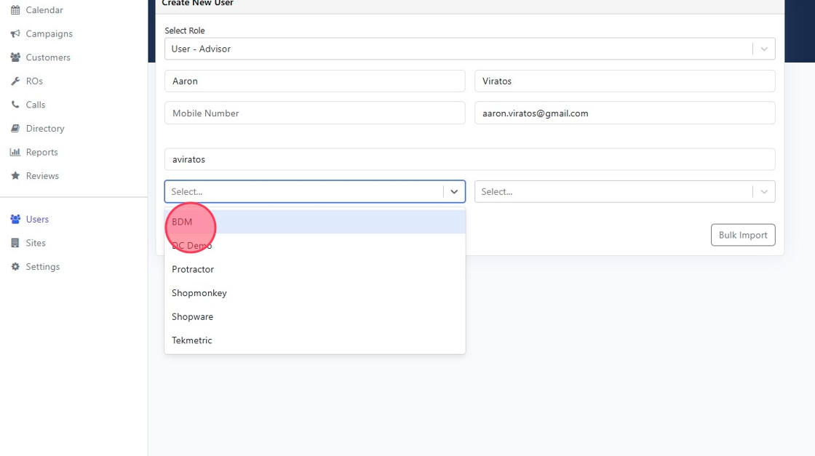815x456 pixels.
Task: Choose BDM from the dropdown list
Action: coord(314,222)
